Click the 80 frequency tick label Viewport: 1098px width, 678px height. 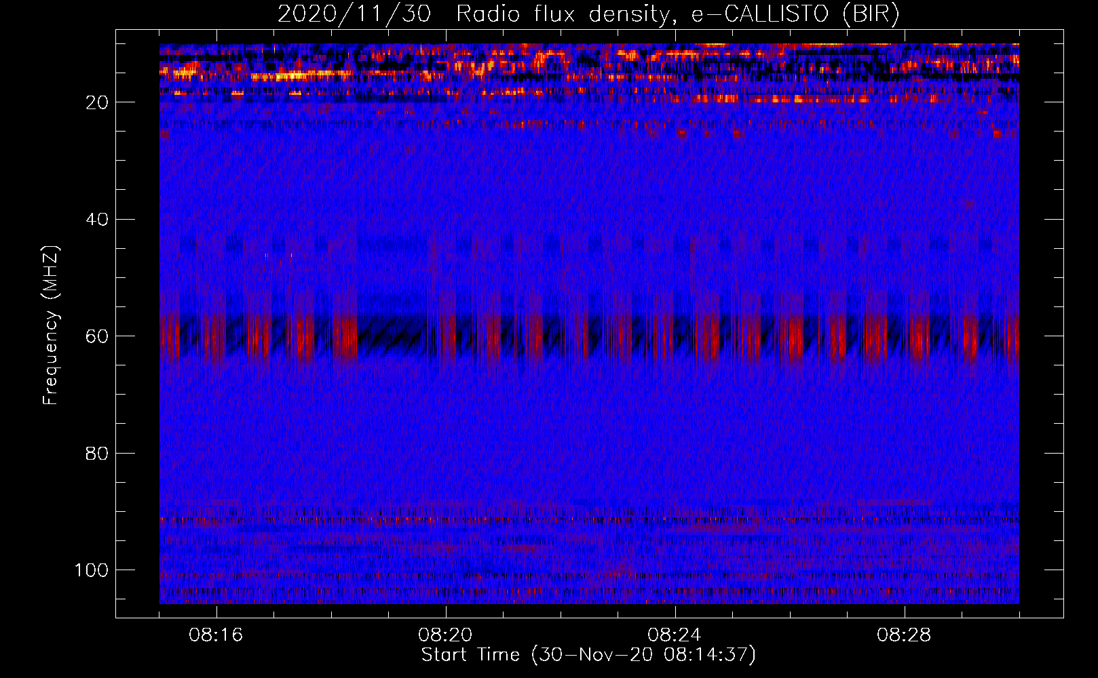[x=97, y=453]
